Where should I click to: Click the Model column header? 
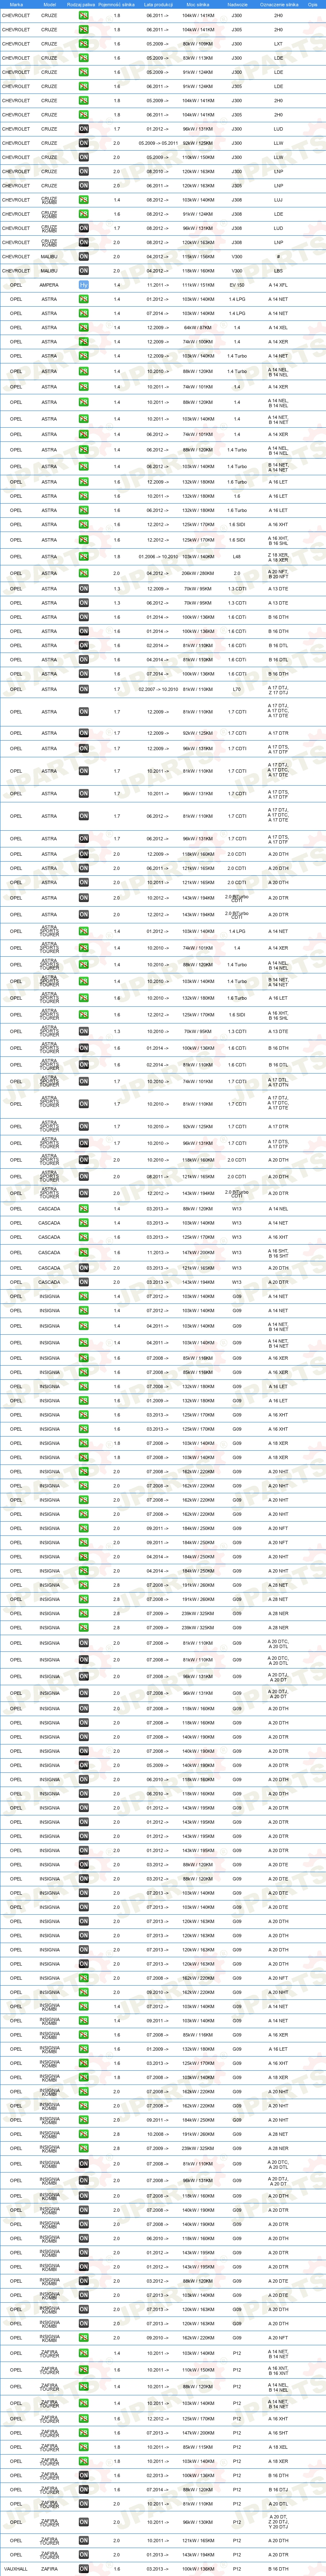coord(49,4)
